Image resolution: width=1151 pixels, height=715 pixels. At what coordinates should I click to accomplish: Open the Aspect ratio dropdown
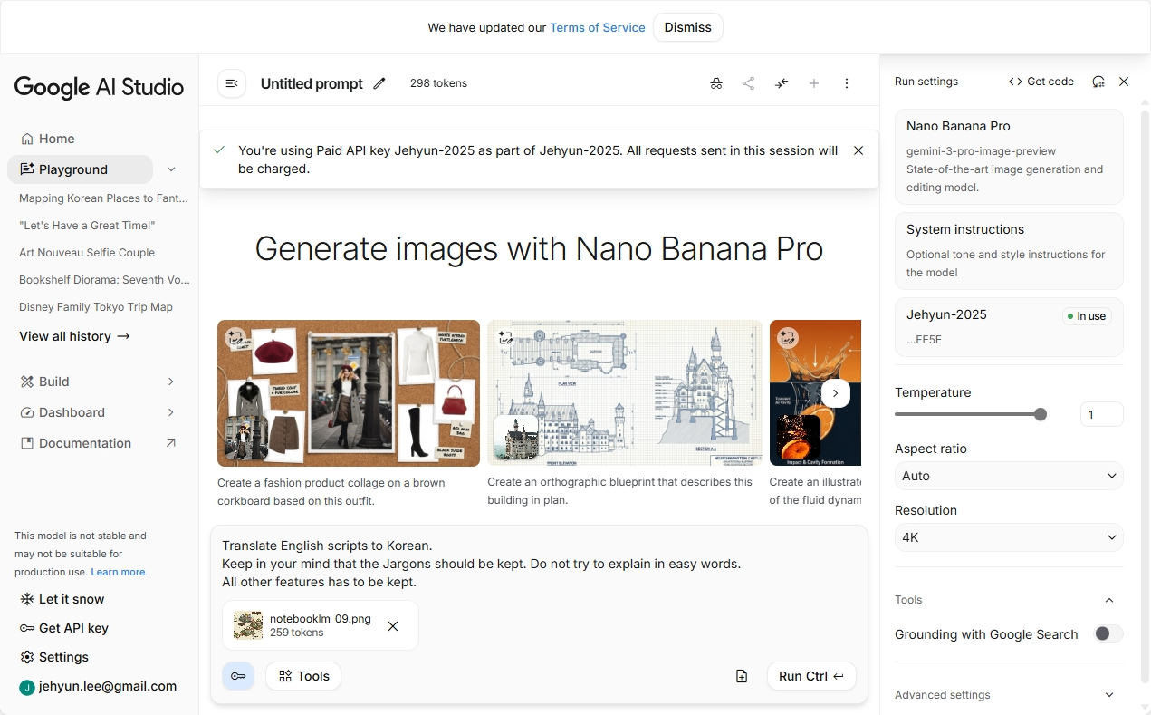tap(1008, 476)
